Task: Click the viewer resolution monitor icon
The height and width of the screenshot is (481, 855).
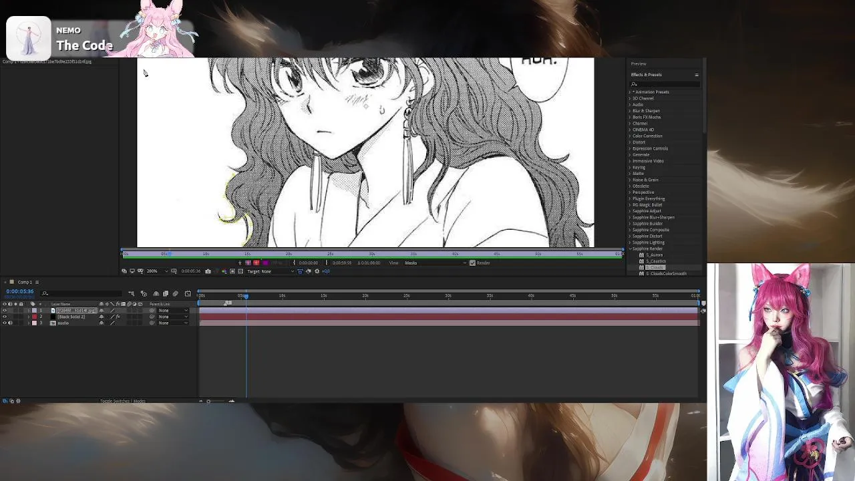Action: [132, 271]
